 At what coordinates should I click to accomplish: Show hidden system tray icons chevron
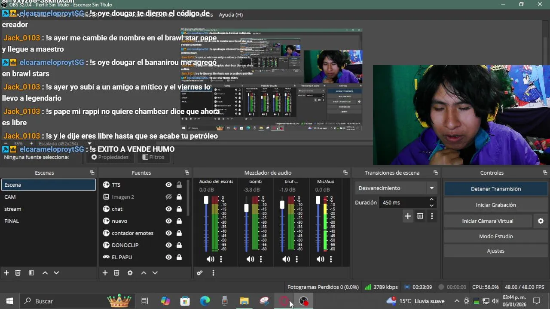pyautogui.click(x=457, y=301)
